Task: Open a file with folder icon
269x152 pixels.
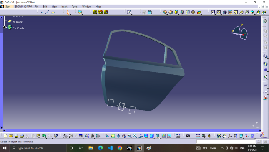Action: click(x=11, y=136)
